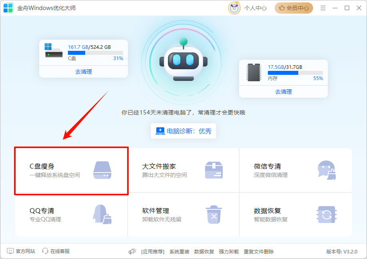This screenshot has width=367, height=259.
Task: Open the 电脑诊断: 优秀 diagnosis button
Action: [x=183, y=131]
